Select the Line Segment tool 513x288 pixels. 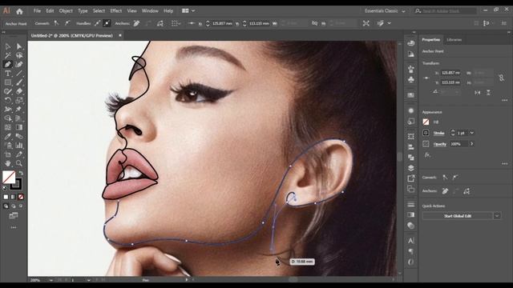point(19,74)
